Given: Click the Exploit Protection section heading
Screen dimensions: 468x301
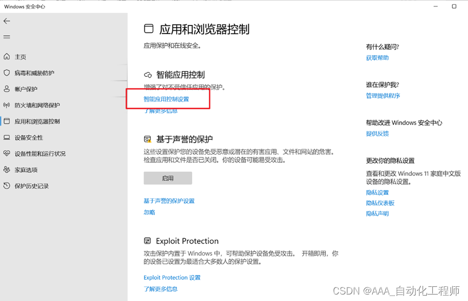Looking at the screenshot, I should (187, 241).
